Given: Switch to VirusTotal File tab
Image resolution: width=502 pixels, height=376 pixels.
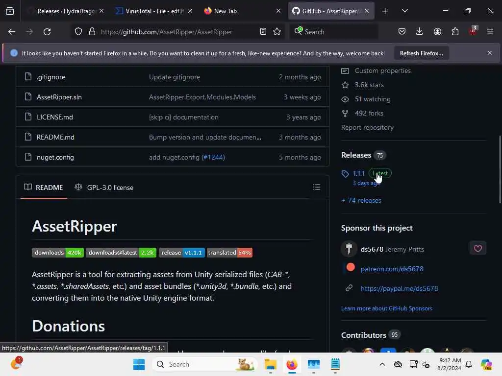Looking at the screenshot, I should (154, 11).
